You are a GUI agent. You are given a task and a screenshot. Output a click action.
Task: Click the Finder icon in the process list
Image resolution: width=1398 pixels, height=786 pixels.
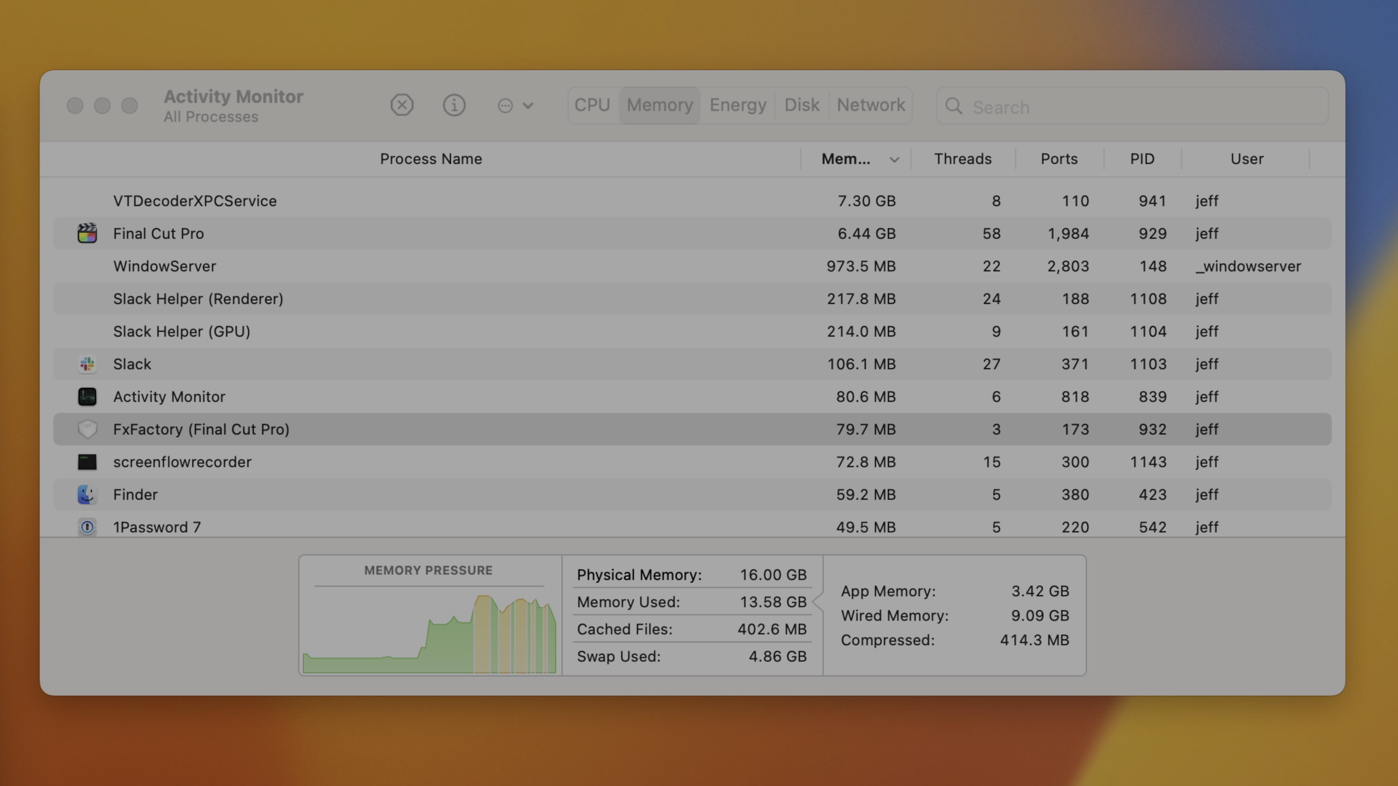[x=87, y=494]
